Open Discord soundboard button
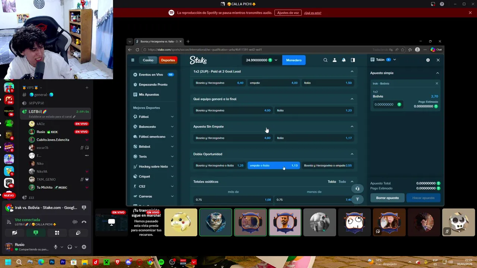 coord(78,233)
